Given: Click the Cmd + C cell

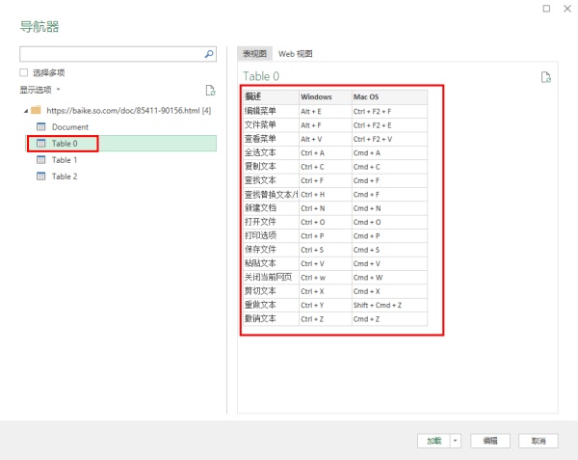Looking at the screenshot, I should [x=389, y=167].
